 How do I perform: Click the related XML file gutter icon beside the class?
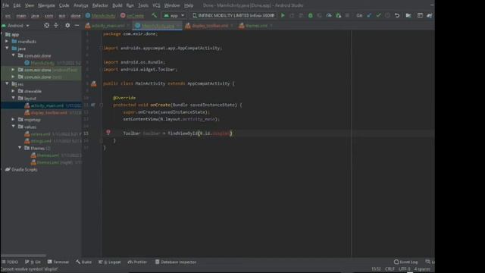[94, 83]
